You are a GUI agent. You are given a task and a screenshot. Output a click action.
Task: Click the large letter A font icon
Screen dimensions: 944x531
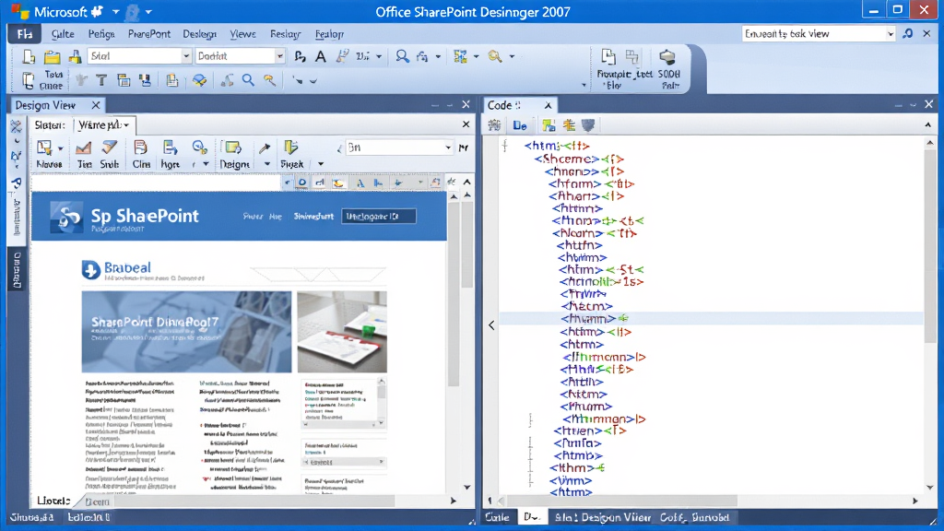coord(321,56)
